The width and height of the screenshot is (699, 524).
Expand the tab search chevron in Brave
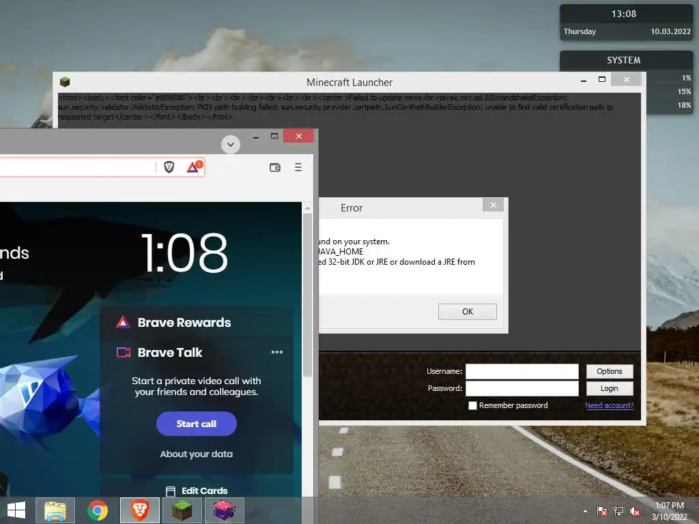231,145
